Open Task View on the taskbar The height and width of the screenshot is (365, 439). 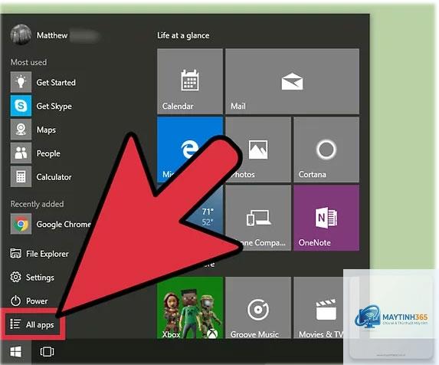pyautogui.click(x=47, y=351)
